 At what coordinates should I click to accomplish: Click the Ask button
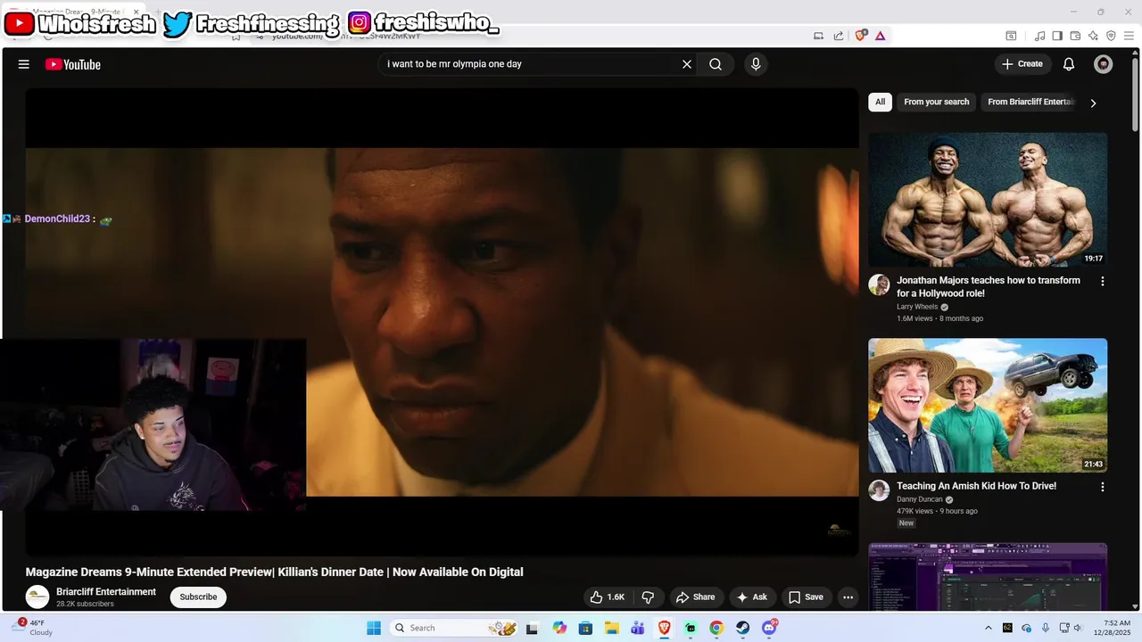(752, 597)
